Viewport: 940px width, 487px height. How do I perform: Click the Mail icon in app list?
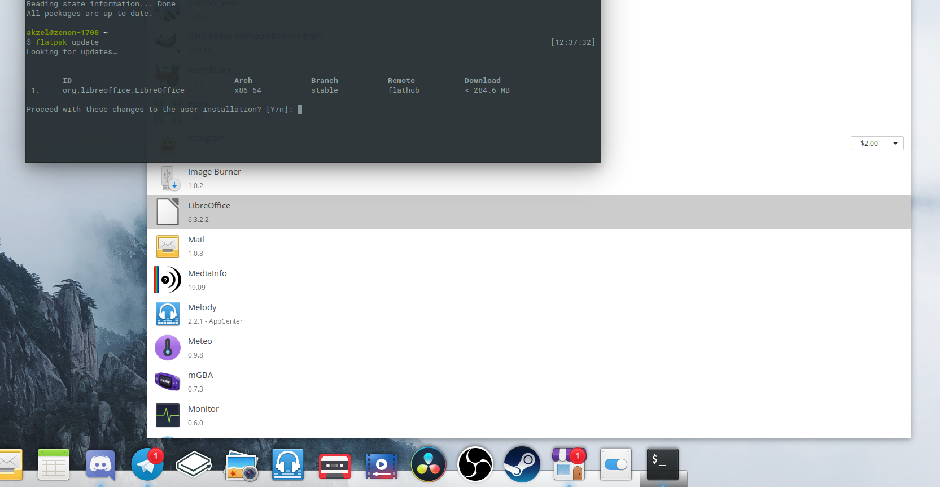coord(168,246)
